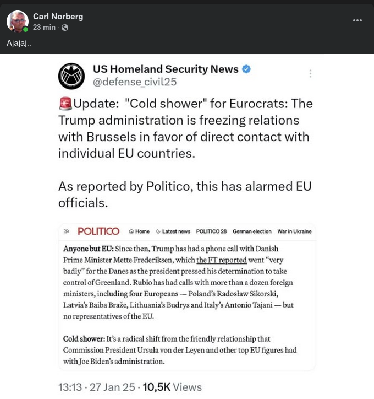The width and height of the screenshot is (374, 399).
Task: Select Latest news in Politico nav
Action: [173, 231]
